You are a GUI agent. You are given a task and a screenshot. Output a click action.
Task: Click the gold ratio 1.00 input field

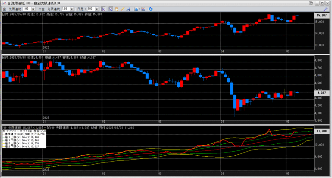click(27, 9)
